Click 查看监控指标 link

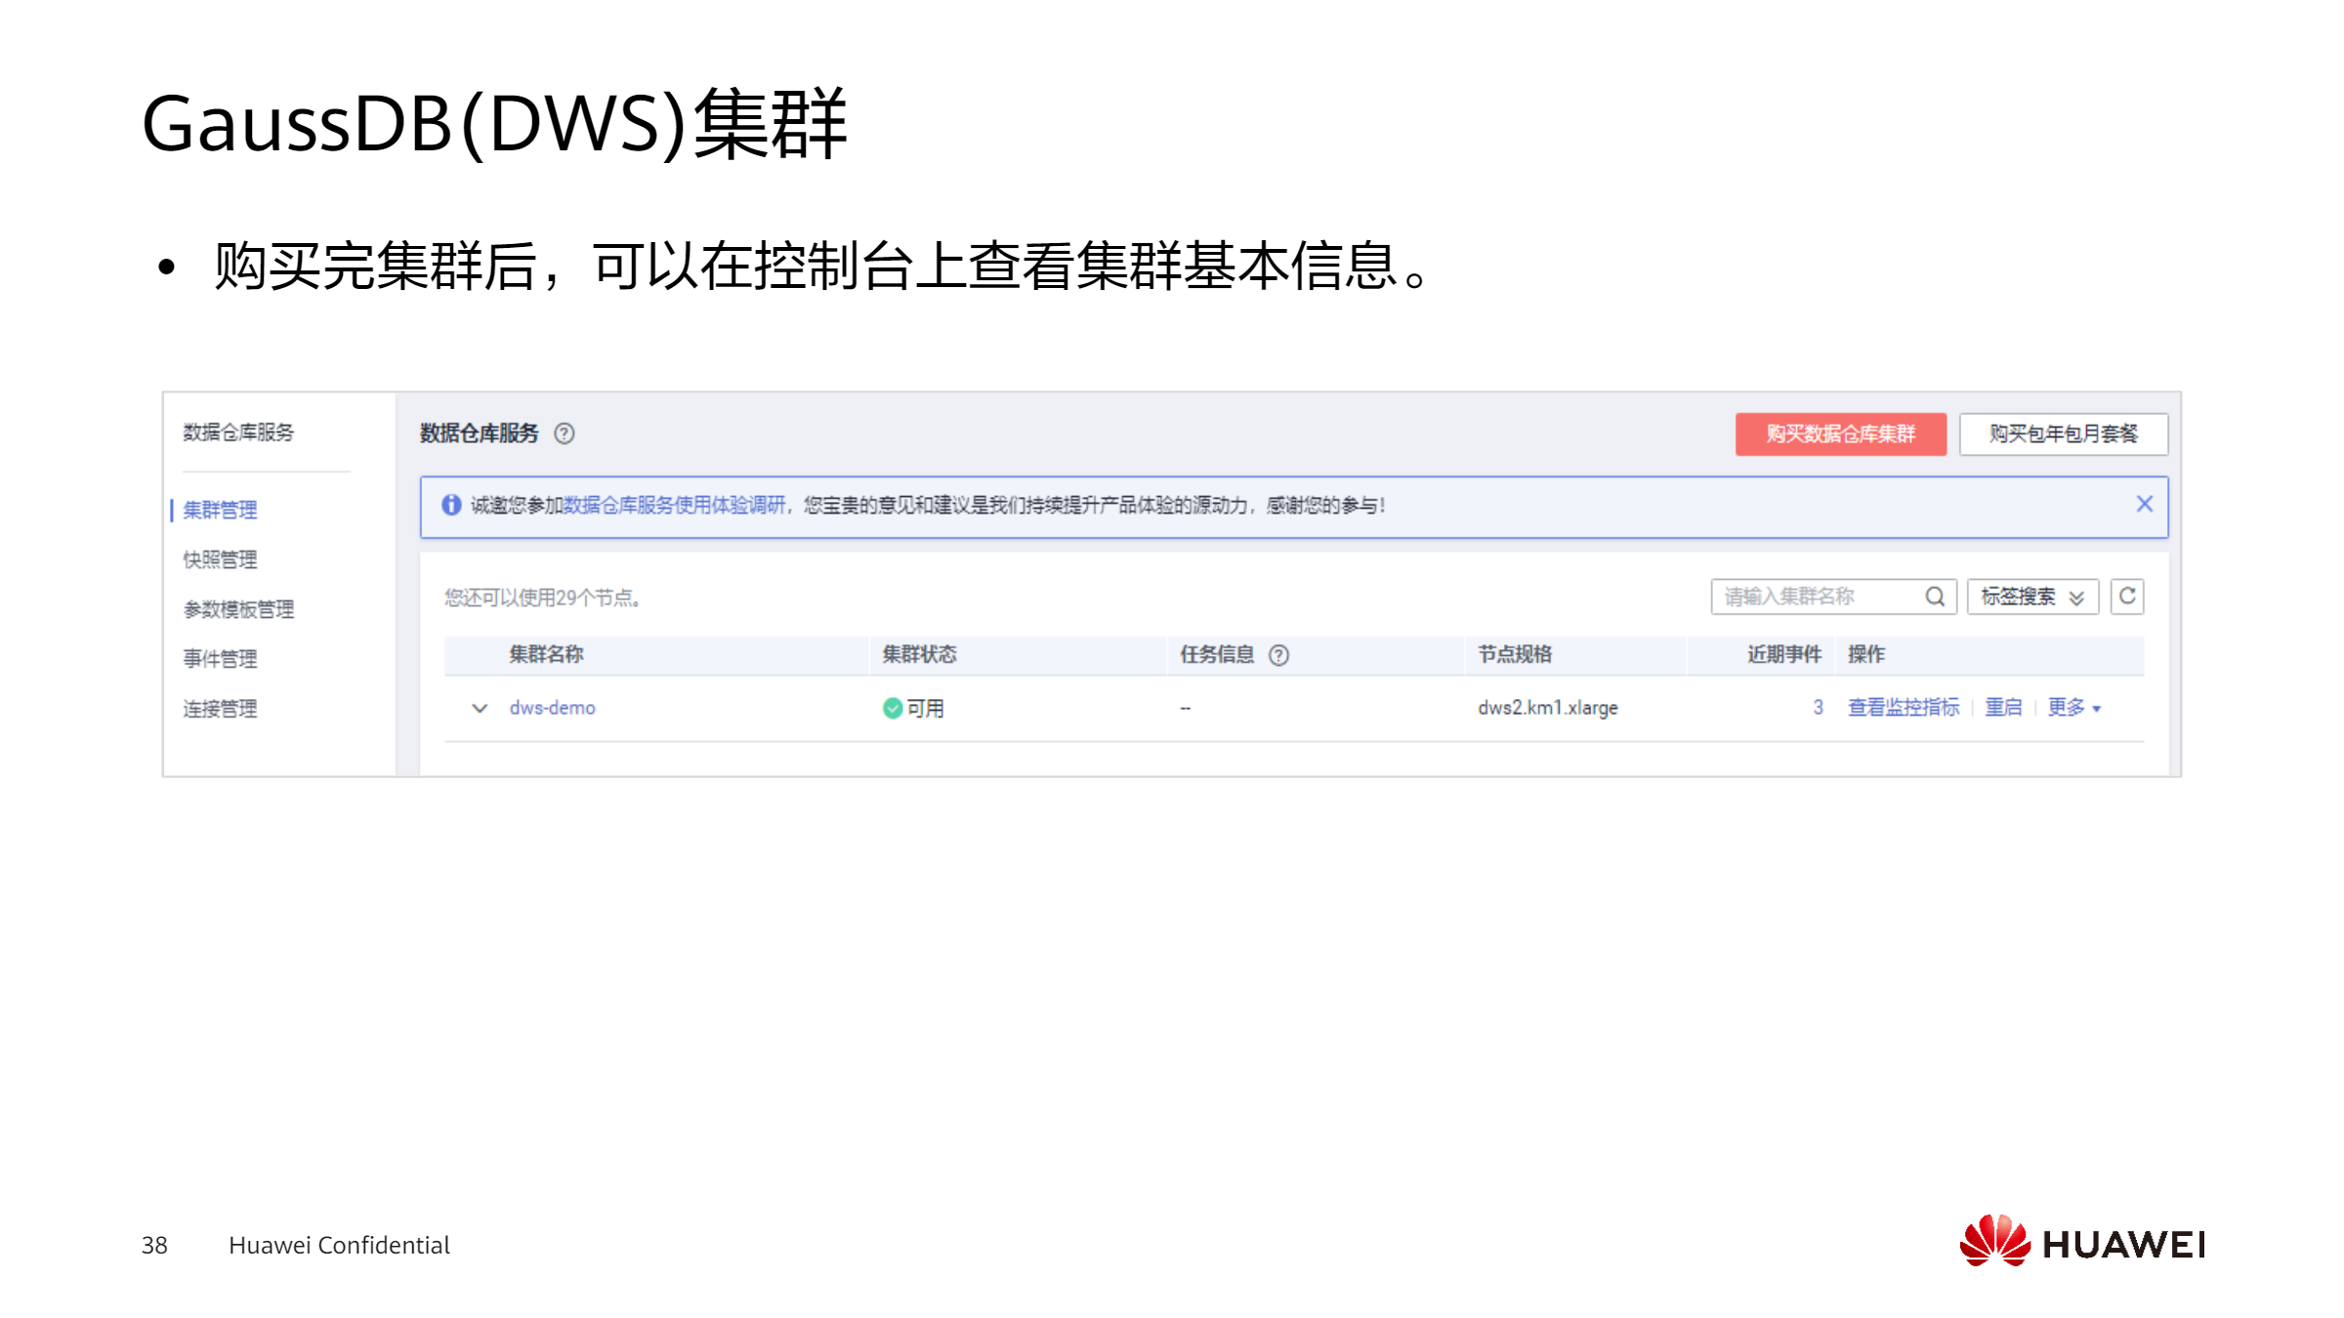pyautogui.click(x=1903, y=707)
